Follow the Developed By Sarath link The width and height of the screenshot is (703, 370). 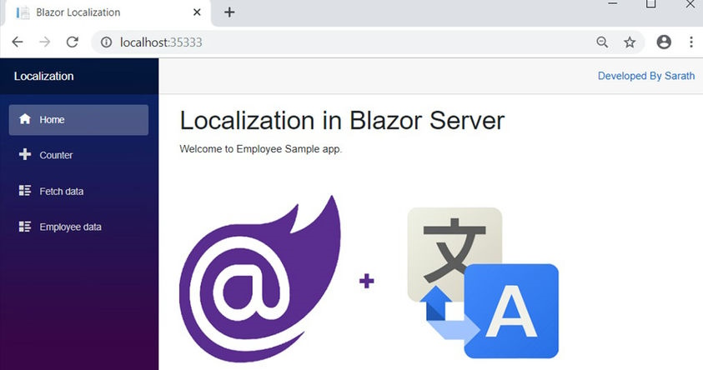(x=646, y=76)
